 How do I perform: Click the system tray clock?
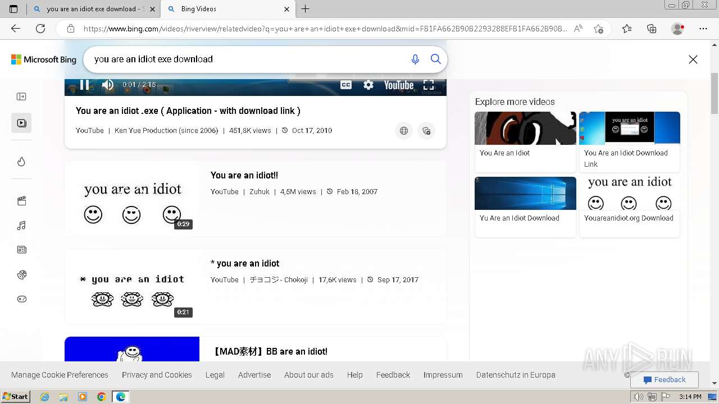click(x=690, y=397)
